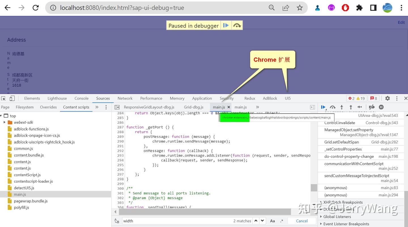The image size is (408, 227).
Task: Click Cancel in the search bar
Action: [x=301, y=221]
